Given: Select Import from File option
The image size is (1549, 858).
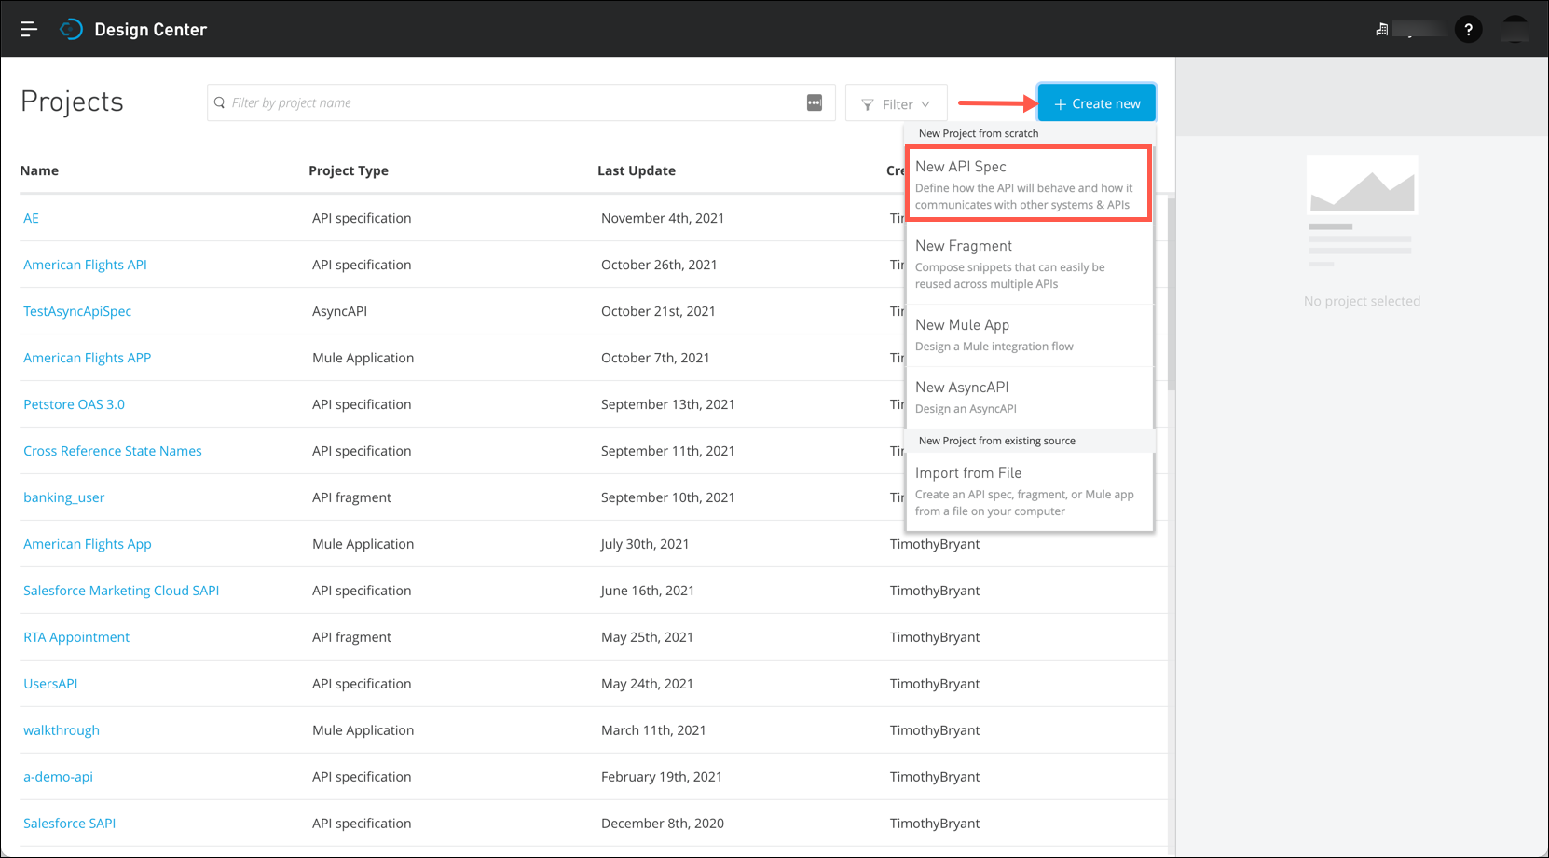Looking at the screenshot, I should pyautogui.click(x=1029, y=491).
